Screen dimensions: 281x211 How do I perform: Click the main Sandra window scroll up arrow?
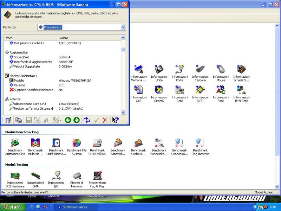coord(277,26)
